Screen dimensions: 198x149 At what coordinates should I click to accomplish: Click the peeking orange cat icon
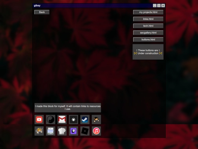point(96,120)
